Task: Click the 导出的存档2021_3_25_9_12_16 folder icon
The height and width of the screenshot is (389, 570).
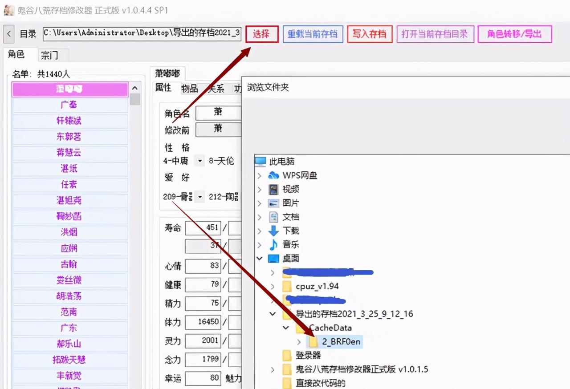Action: pos(287,314)
